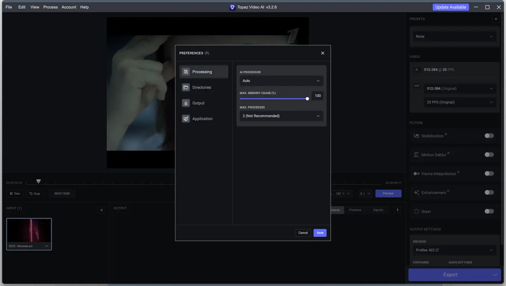Click the output list sort arrows icon
Viewport: 506px width, 286px height.
point(398,210)
